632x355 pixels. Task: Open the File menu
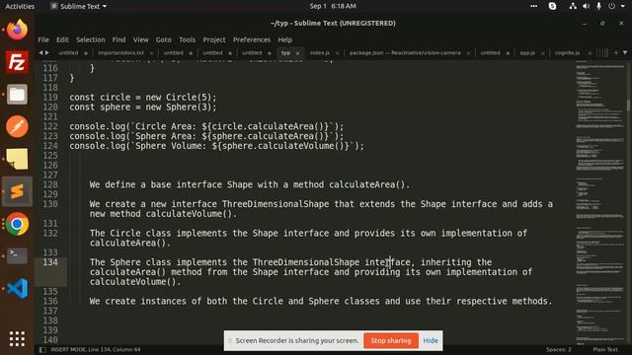(43, 39)
